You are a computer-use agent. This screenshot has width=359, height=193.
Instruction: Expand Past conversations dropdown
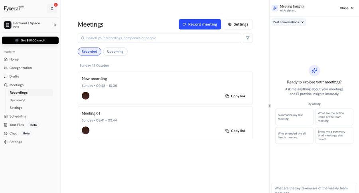coord(289,22)
